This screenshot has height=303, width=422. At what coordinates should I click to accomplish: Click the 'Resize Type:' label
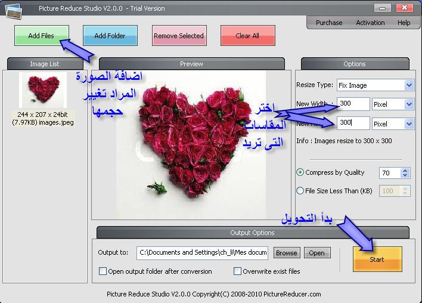(315, 85)
